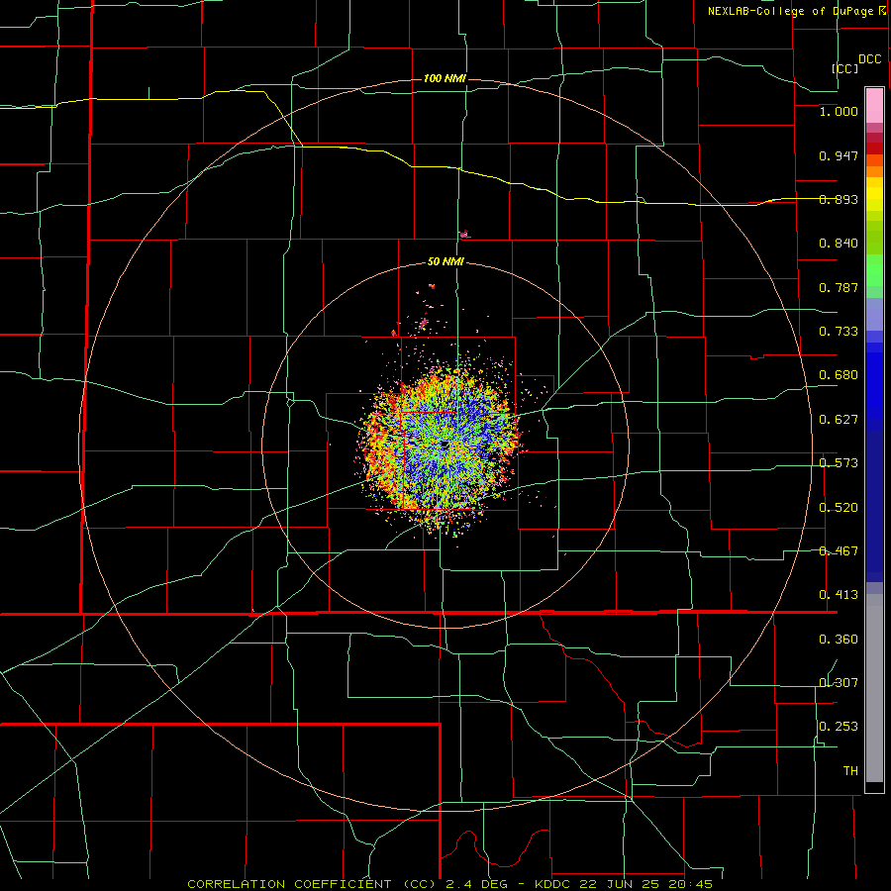891x891 pixels.
Task: Click the 0.680 color scale value
Action: 839,375
